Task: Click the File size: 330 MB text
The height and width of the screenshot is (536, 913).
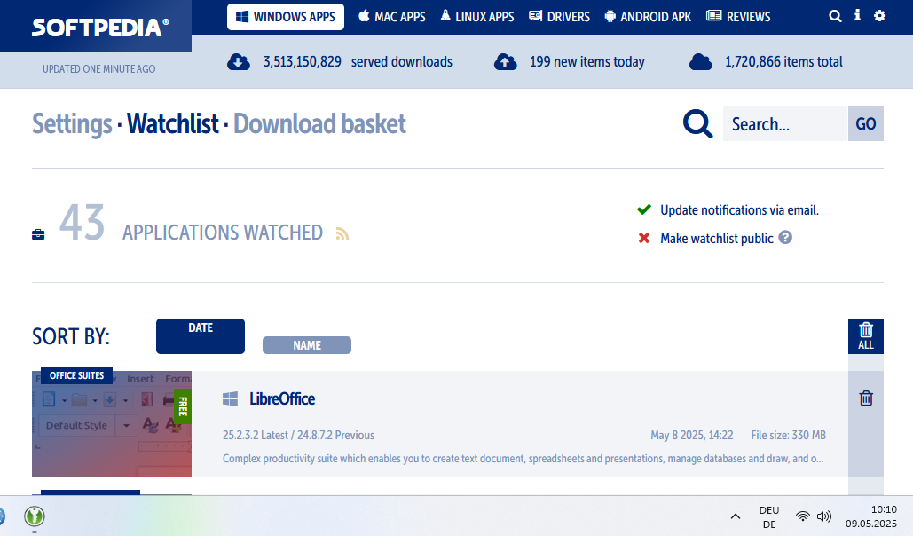Action: tap(789, 435)
